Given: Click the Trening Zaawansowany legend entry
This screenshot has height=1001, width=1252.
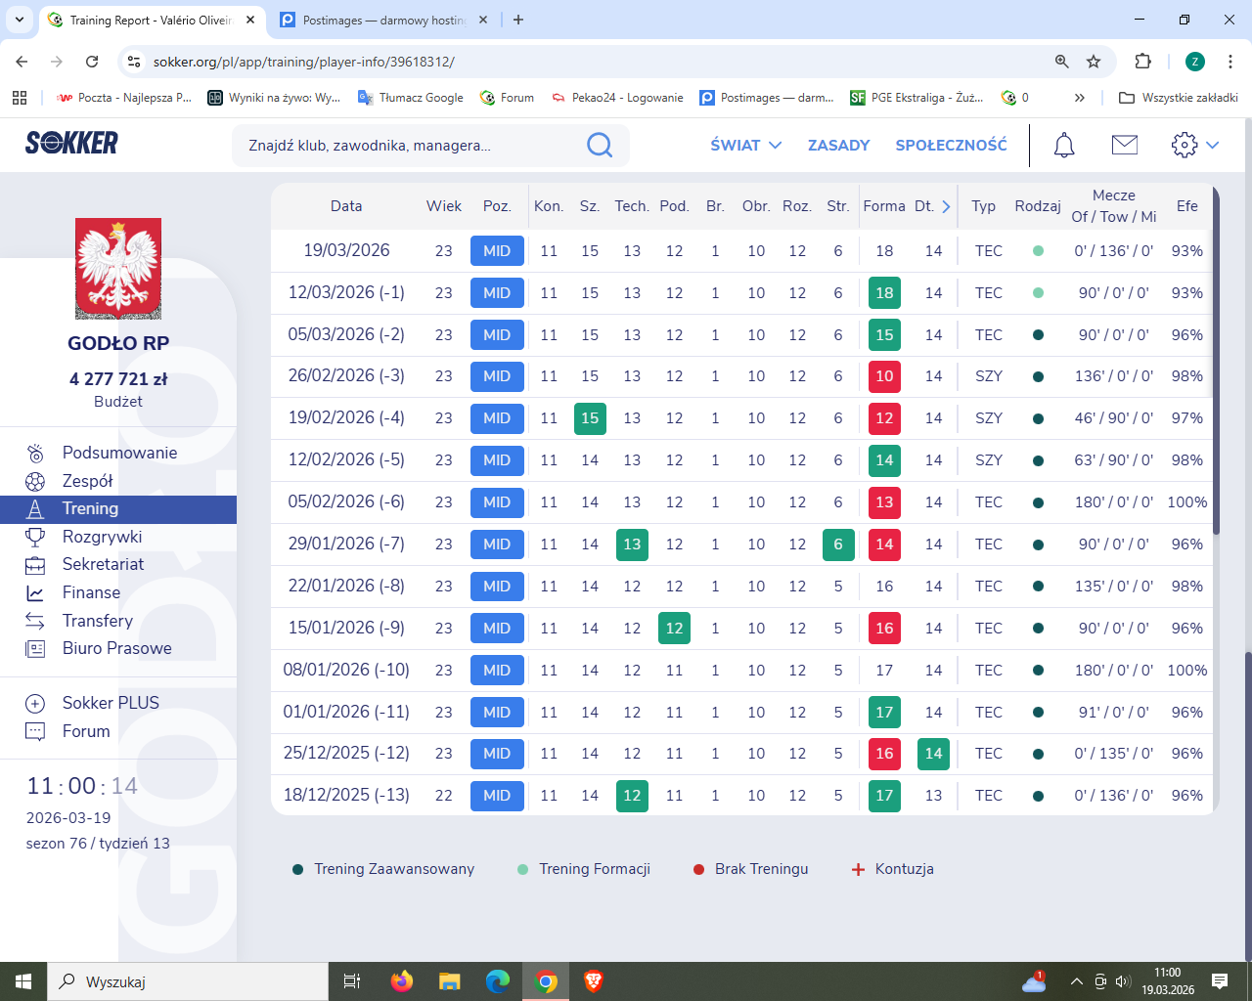Looking at the screenshot, I should pyautogui.click(x=383, y=869).
